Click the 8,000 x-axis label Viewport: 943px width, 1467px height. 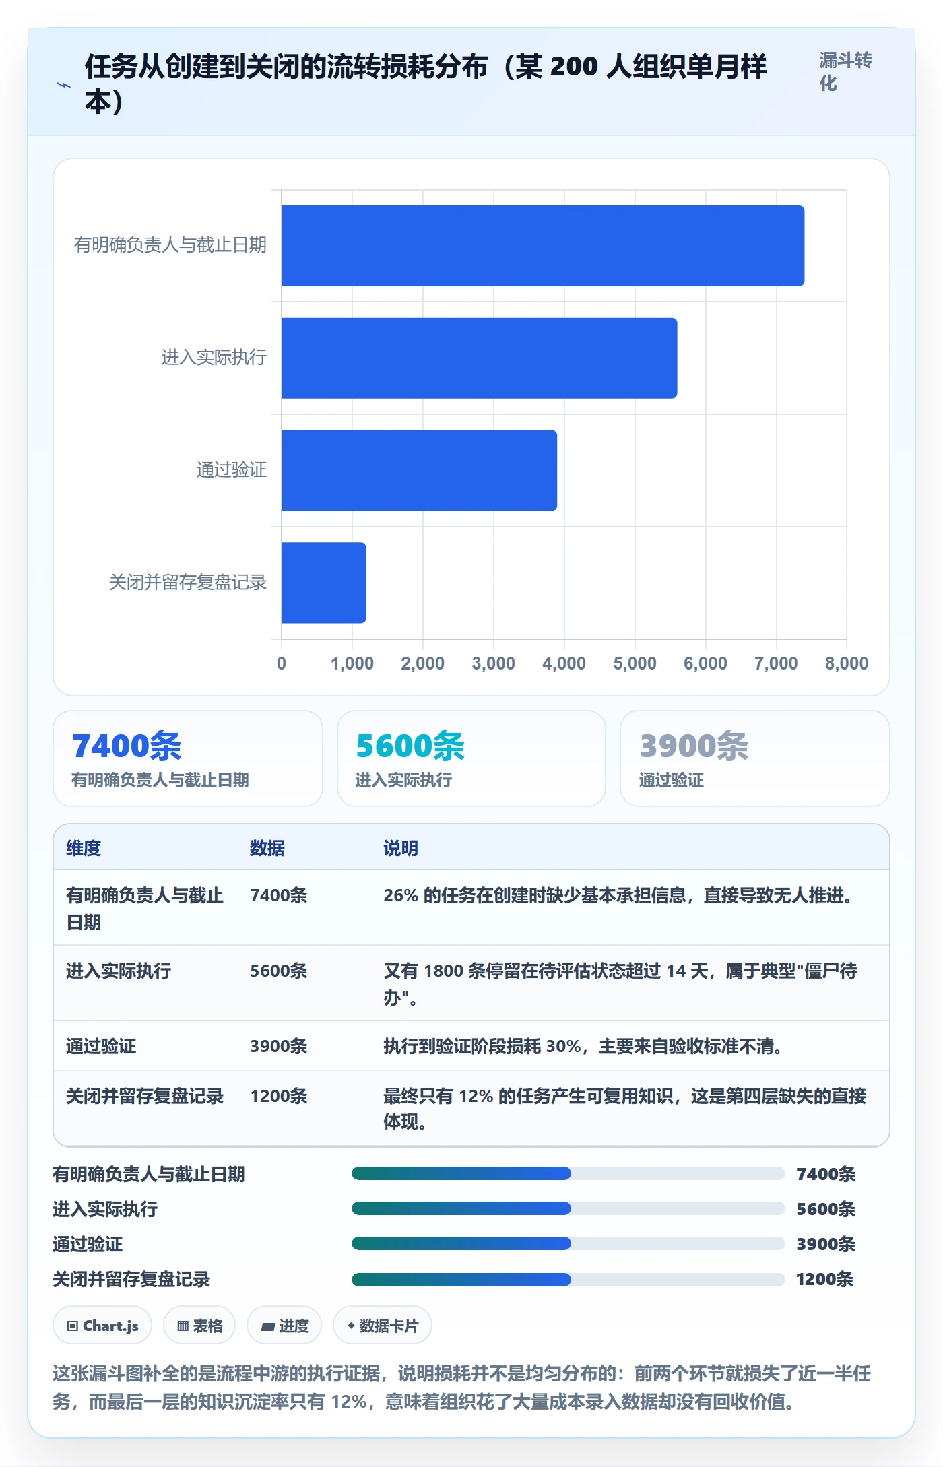(x=847, y=663)
